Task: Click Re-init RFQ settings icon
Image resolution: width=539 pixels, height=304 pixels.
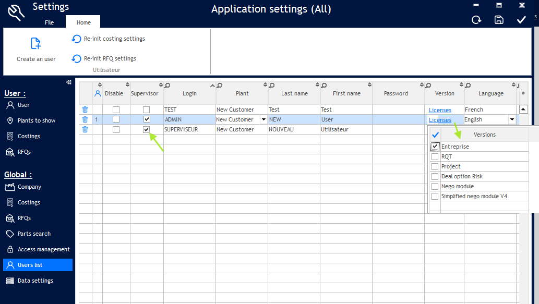Action: point(77,59)
